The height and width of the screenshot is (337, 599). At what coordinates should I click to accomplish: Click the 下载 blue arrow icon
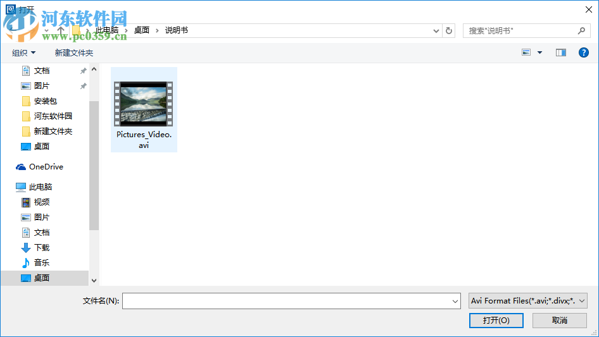pos(25,248)
